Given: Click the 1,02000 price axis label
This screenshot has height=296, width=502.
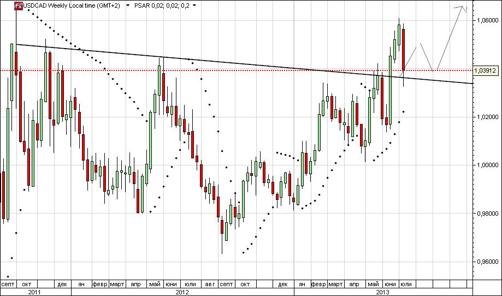Looking at the screenshot, I should pyautogui.click(x=488, y=117).
